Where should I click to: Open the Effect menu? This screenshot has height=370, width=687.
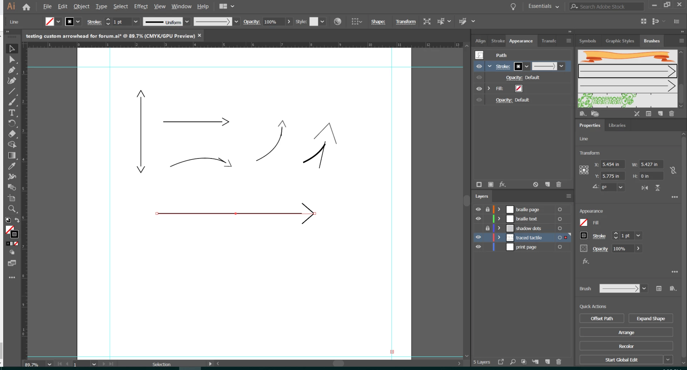[141, 6]
